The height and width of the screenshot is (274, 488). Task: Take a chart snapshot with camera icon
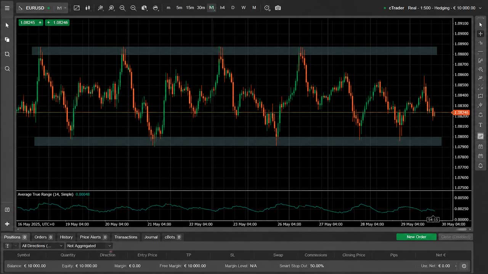pos(278,8)
